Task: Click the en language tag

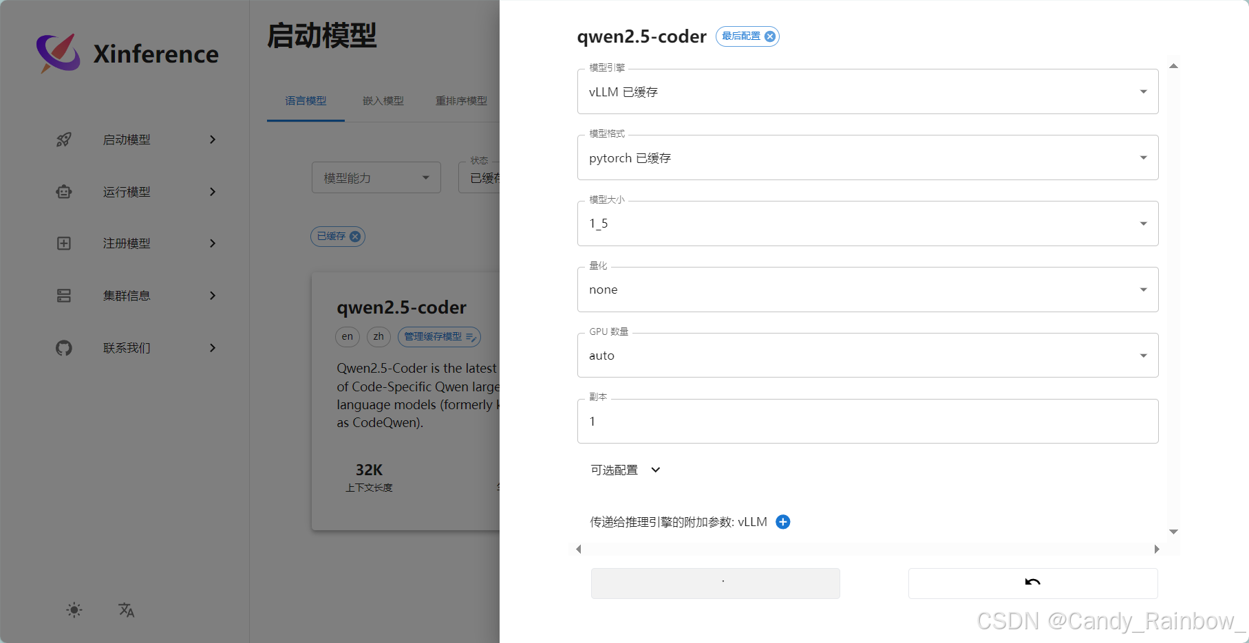Action: (x=348, y=336)
